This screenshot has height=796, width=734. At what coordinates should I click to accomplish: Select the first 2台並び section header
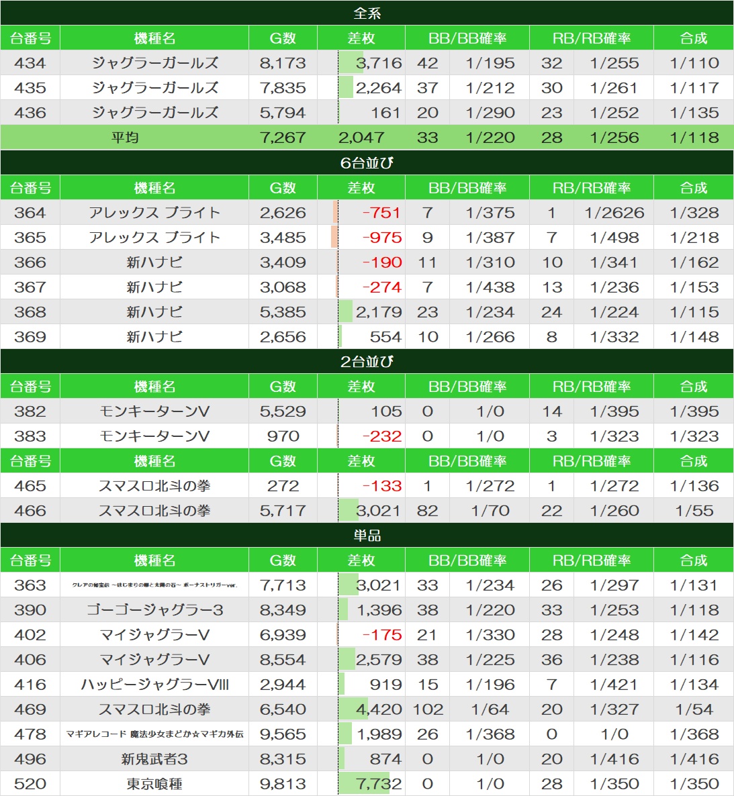367,362
